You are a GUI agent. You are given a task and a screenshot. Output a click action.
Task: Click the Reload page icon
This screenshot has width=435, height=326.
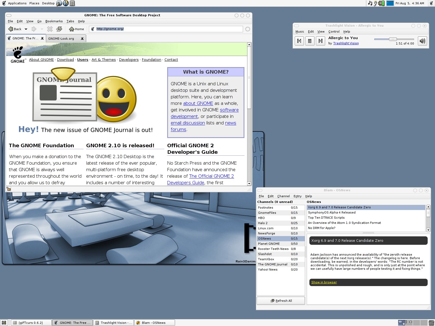click(59, 29)
